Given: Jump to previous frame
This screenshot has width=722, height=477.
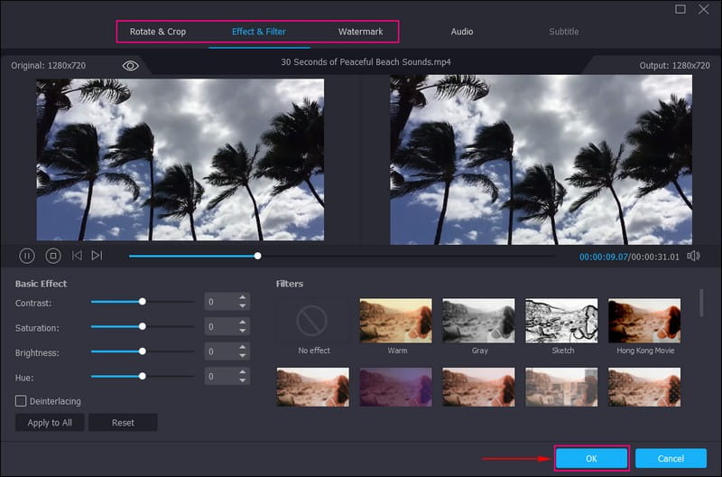Looking at the screenshot, I should 77,256.
